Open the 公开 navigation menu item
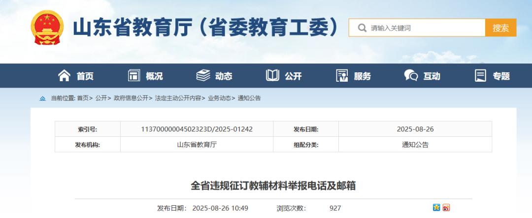The image size is (532, 218). click(x=293, y=76)
